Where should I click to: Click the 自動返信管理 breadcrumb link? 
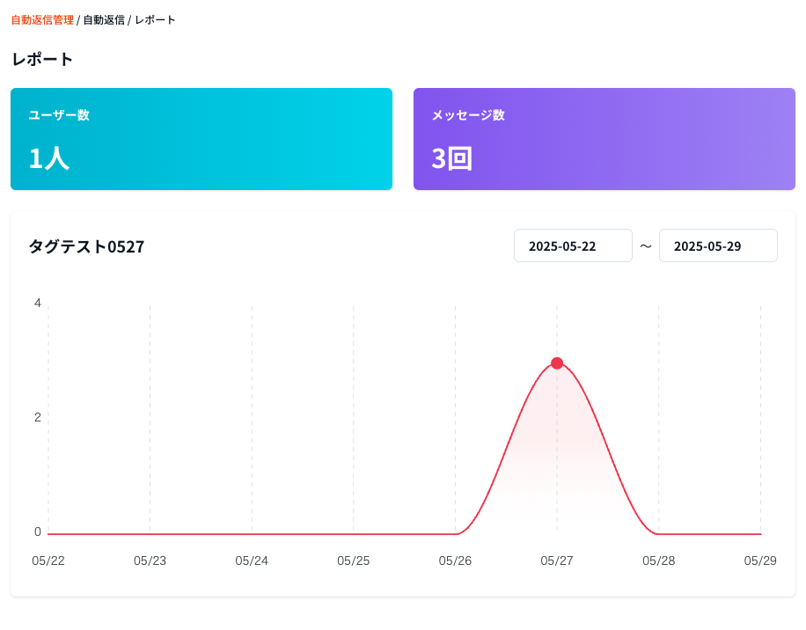point(42,19)
